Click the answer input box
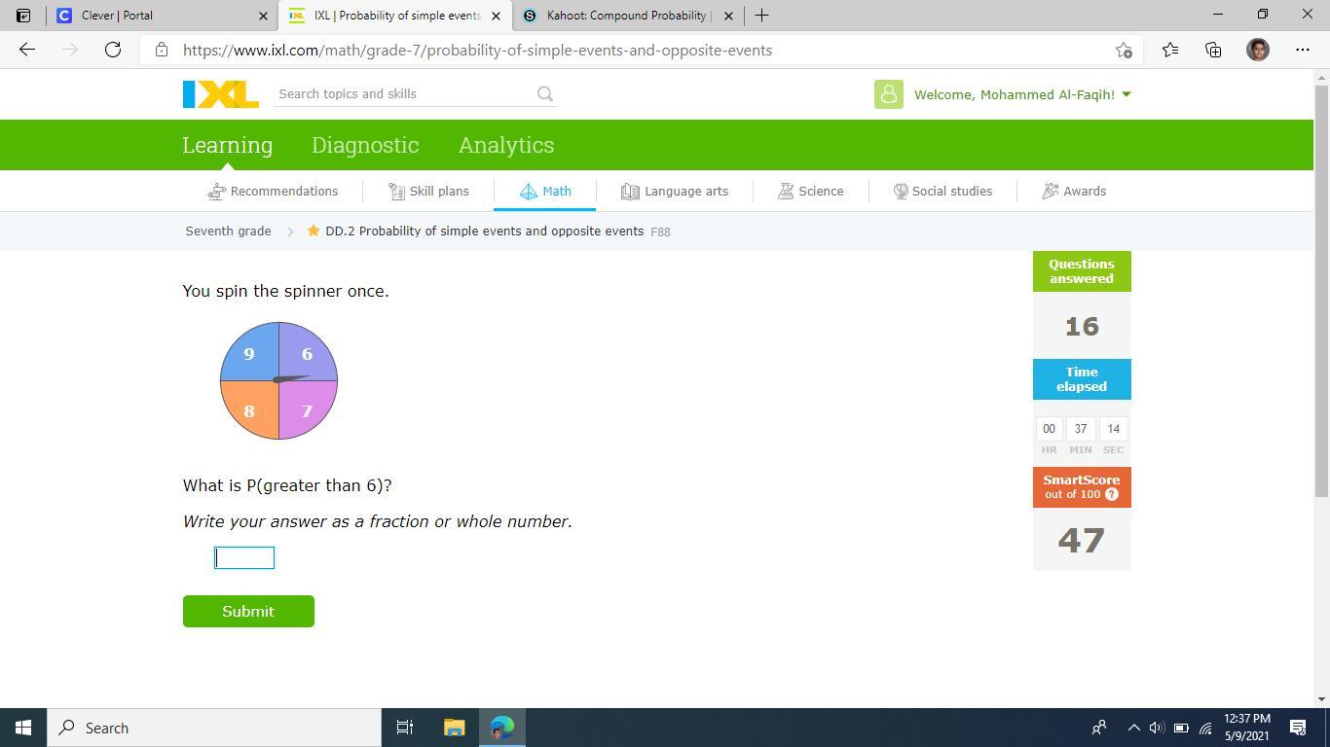The width and height of the screenshot is (1330, 747). [x=244, y=557]
